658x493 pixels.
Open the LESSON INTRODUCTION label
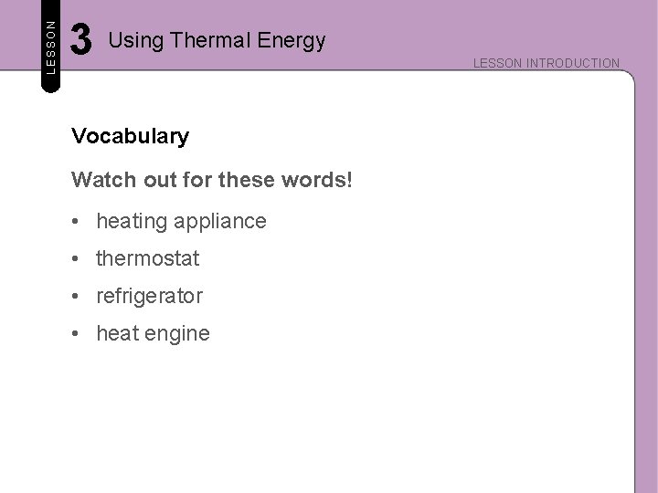tap(546, 63)
